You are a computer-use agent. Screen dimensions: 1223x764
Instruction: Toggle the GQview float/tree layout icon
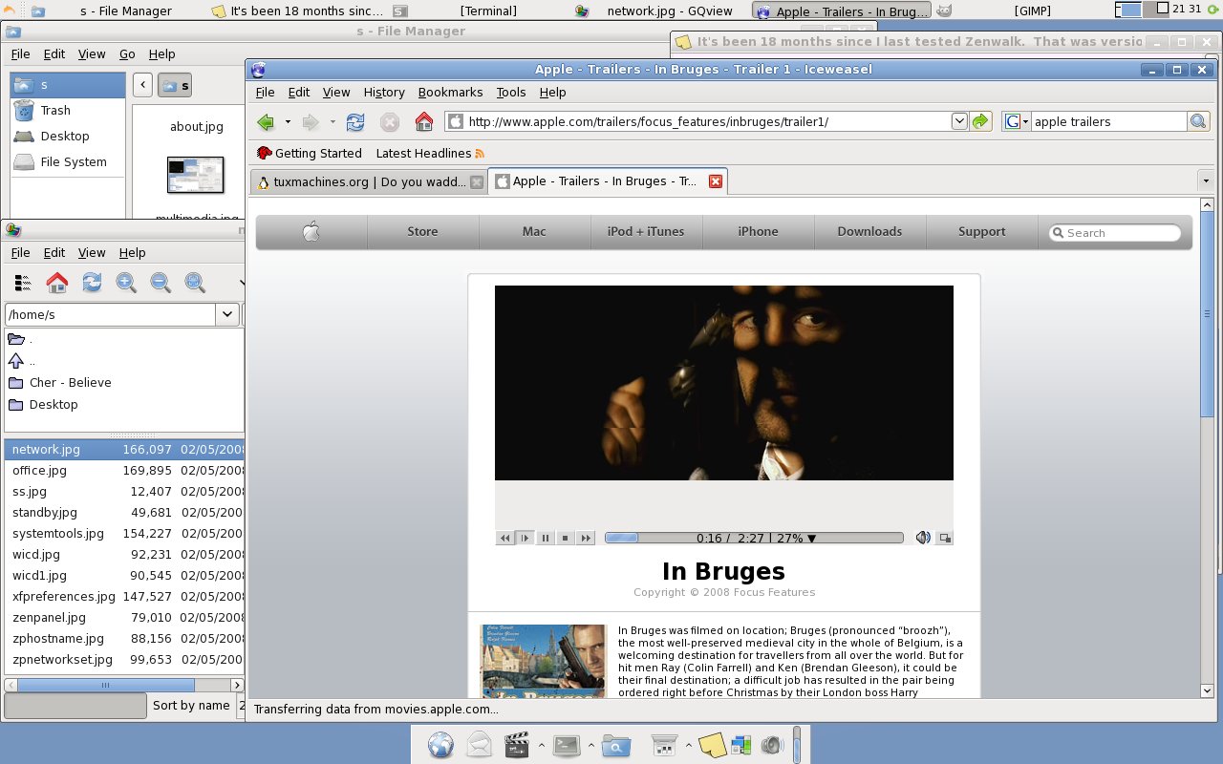23,283
